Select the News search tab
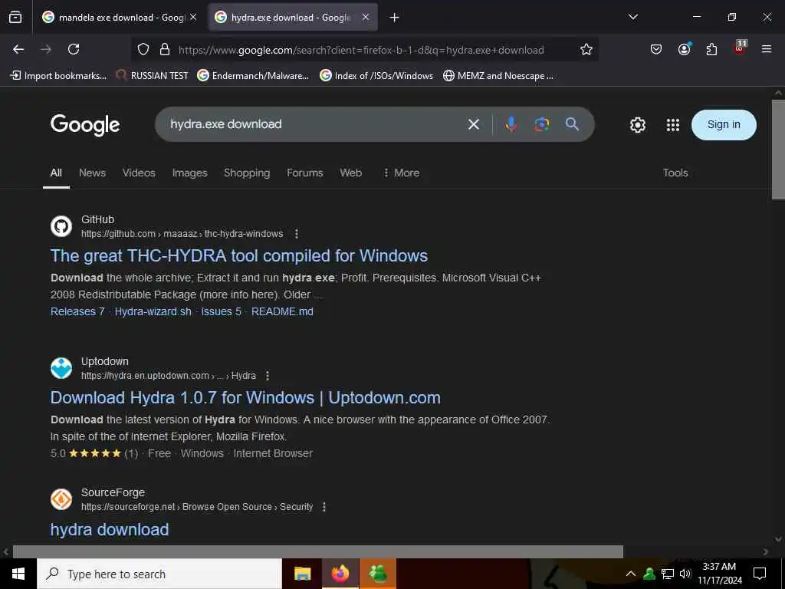The height and width of the screenshot is (589, 785). point(92,173)
